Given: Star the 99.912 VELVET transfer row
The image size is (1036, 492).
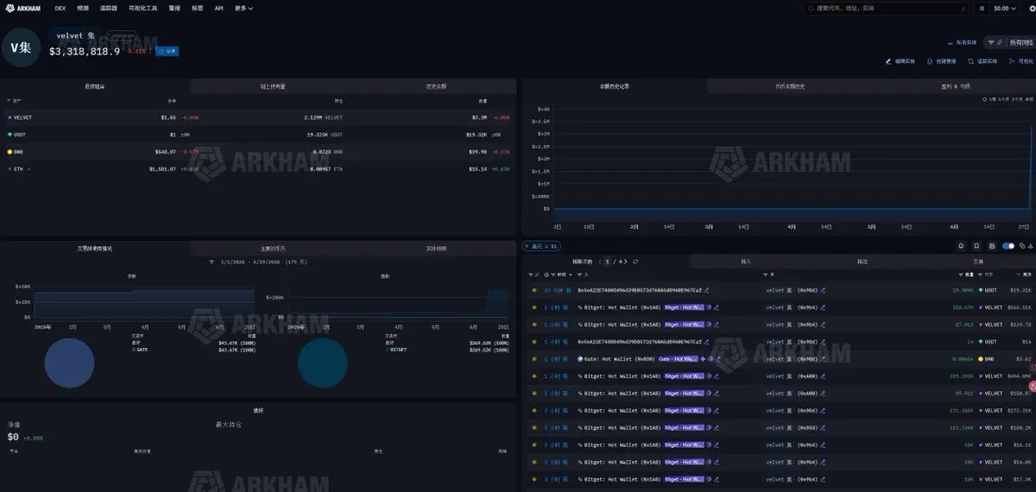Looking at the screenshot, I should (534, 393).
